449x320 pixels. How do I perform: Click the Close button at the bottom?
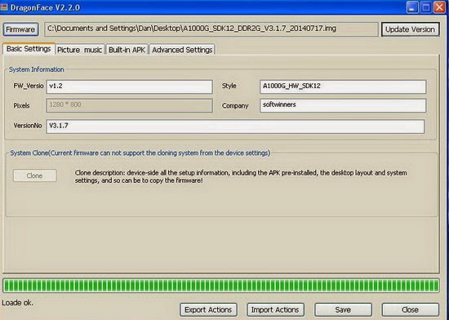(x=410, y=309)
